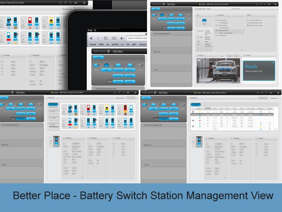The height and width of the screenshot is (212, 282).
Task: Collapse the Screen panel in the gate window
Action: tap(244, 55)
